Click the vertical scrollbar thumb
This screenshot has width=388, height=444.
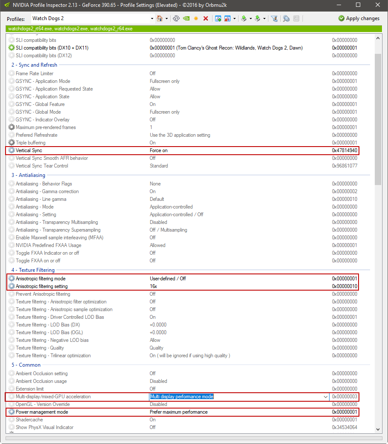point(378,119)
